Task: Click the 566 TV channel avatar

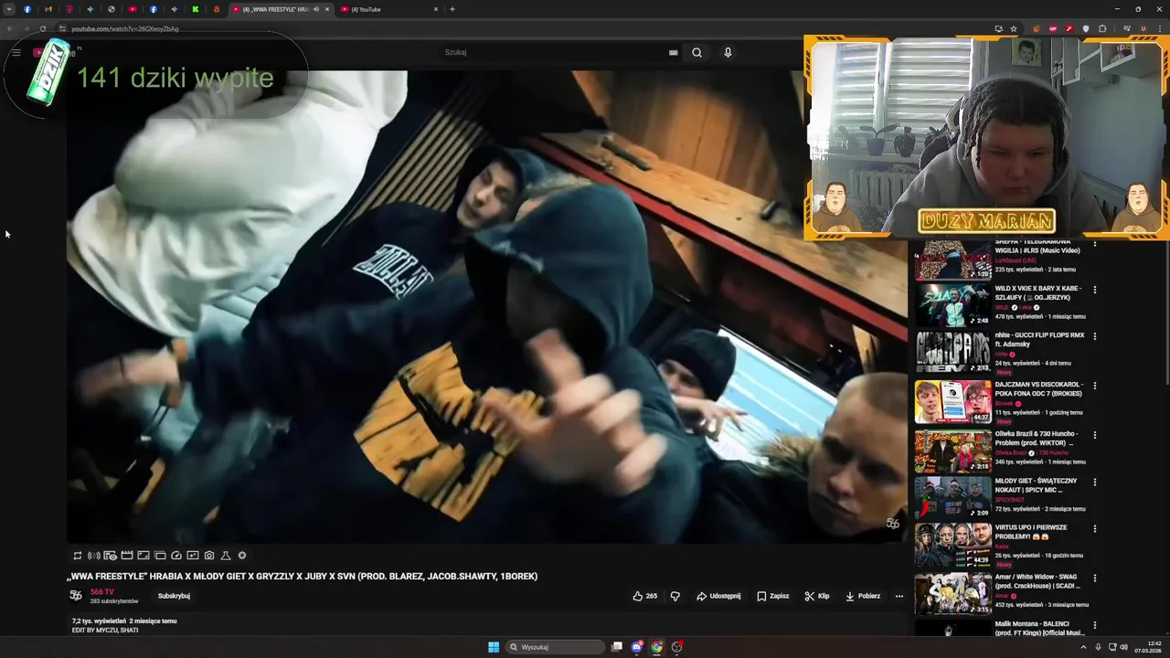Action: coord(77,596)
